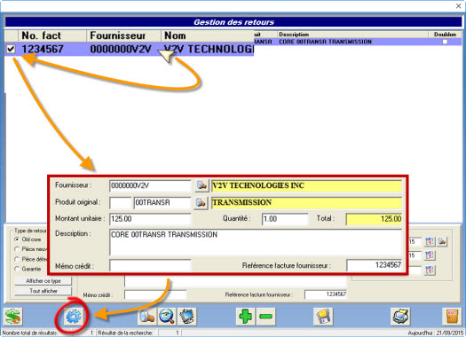Click lookup icon next to 00TRANSR field

click(201, 203)
